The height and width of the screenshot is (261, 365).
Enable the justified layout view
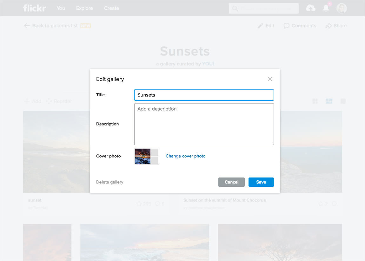point(329,101)
